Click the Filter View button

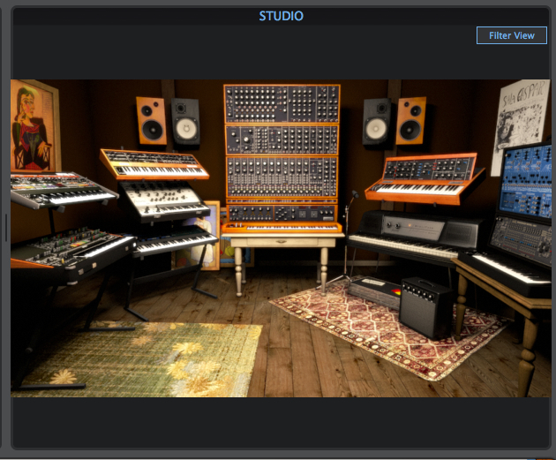click(511, 35)
